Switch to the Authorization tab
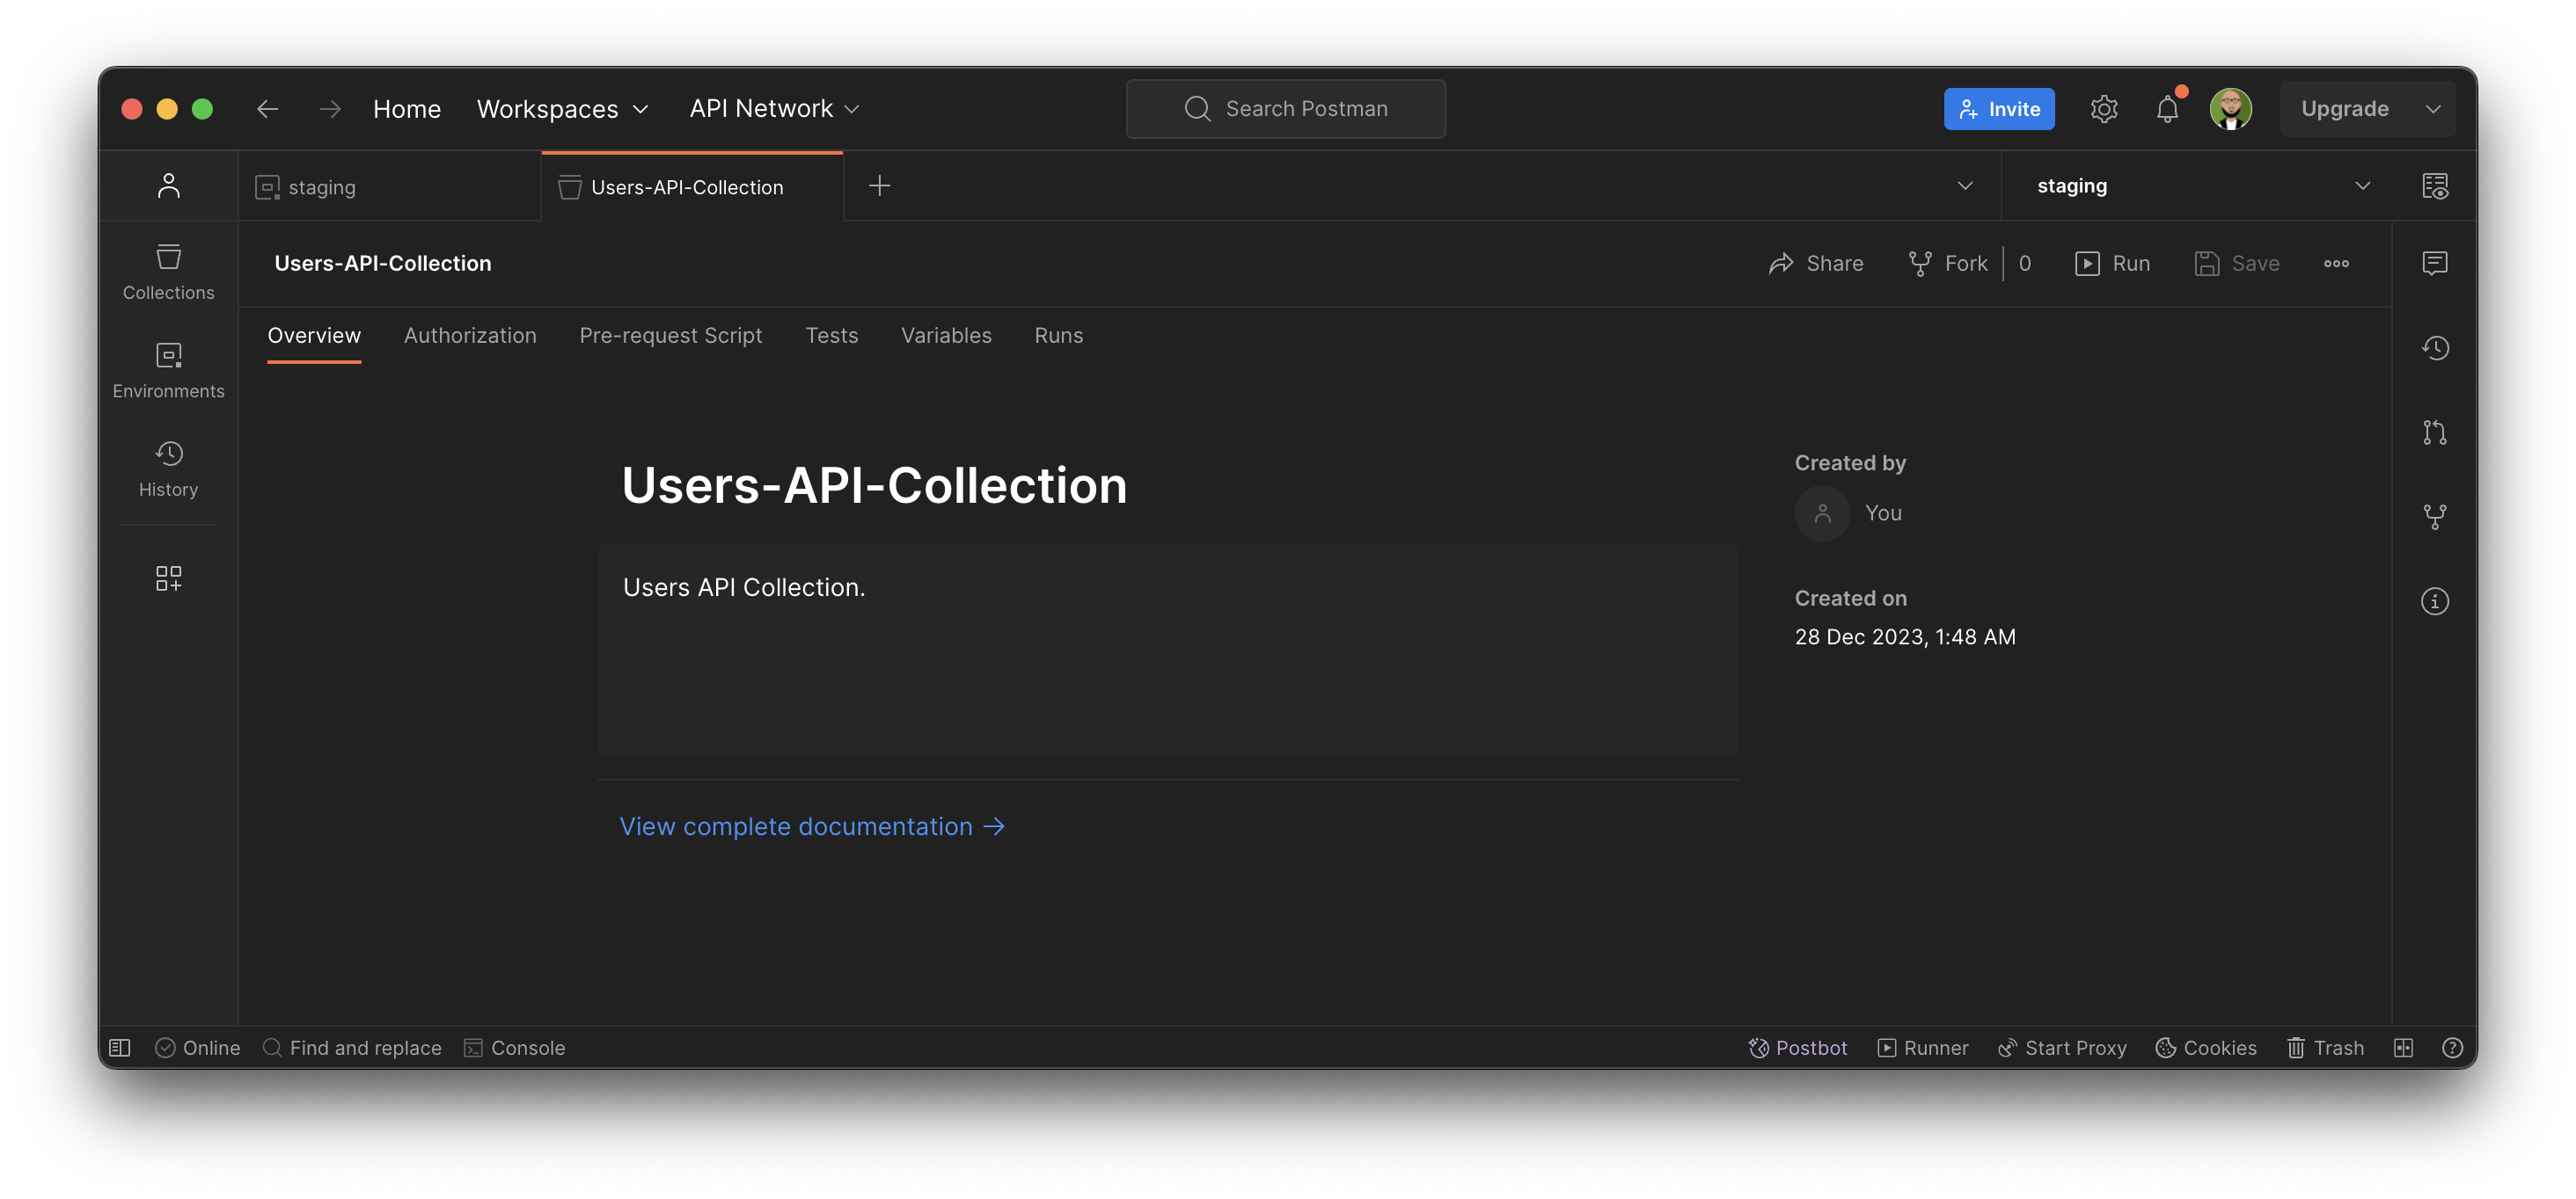The width and height of the screenshot is (2576, 1199). pos(470,335)
